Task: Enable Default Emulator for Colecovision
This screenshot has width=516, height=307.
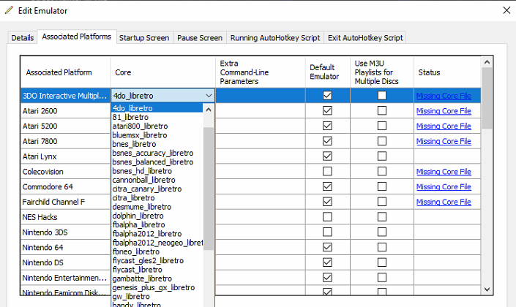Action: 327,172
